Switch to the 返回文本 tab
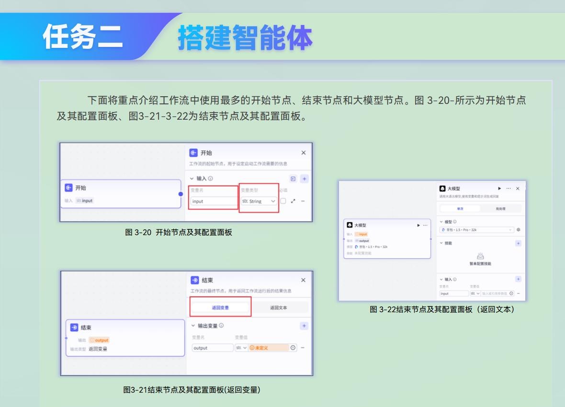 pos(279,307)
